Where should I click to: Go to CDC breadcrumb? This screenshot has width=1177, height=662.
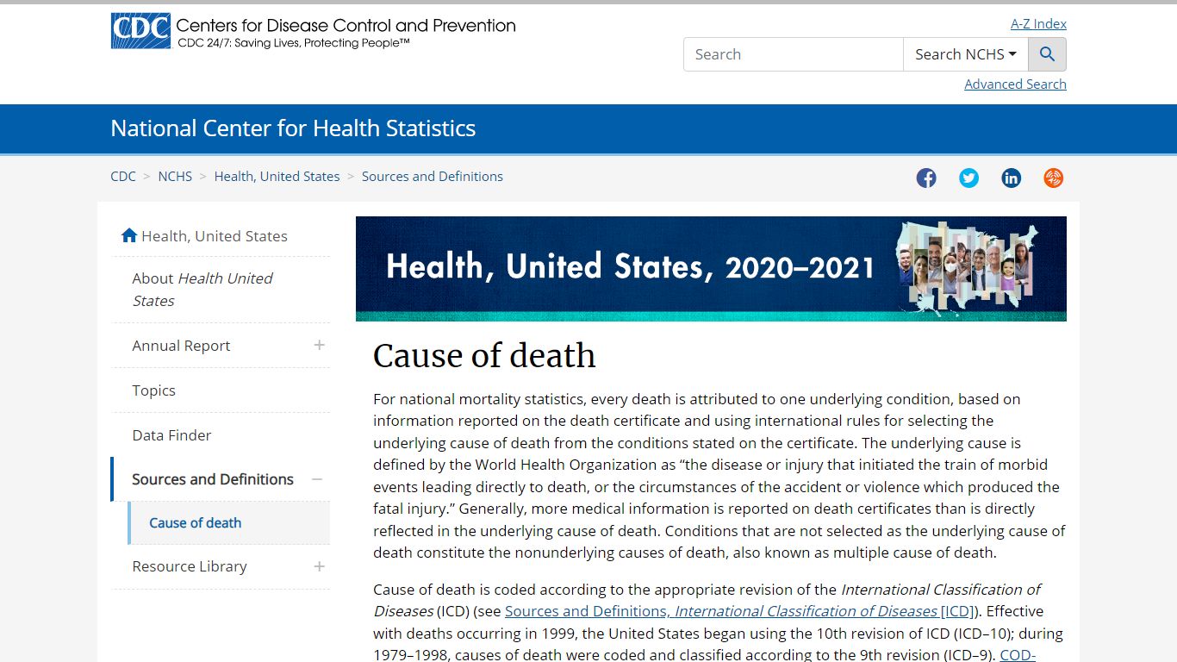coord(123,176)
